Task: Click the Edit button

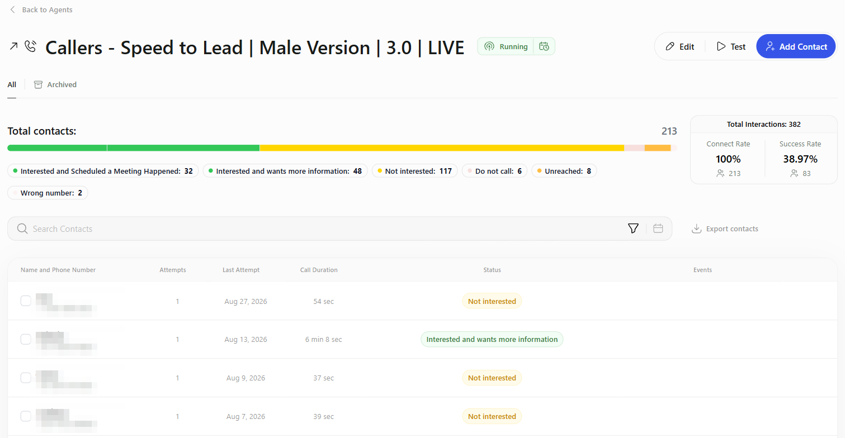Action: click(x=680, y=46)
